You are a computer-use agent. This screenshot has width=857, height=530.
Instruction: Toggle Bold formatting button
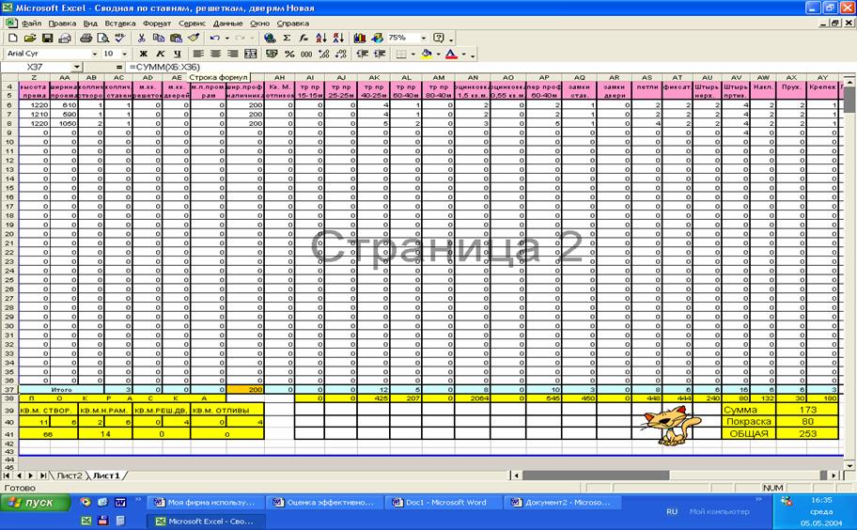144,55
